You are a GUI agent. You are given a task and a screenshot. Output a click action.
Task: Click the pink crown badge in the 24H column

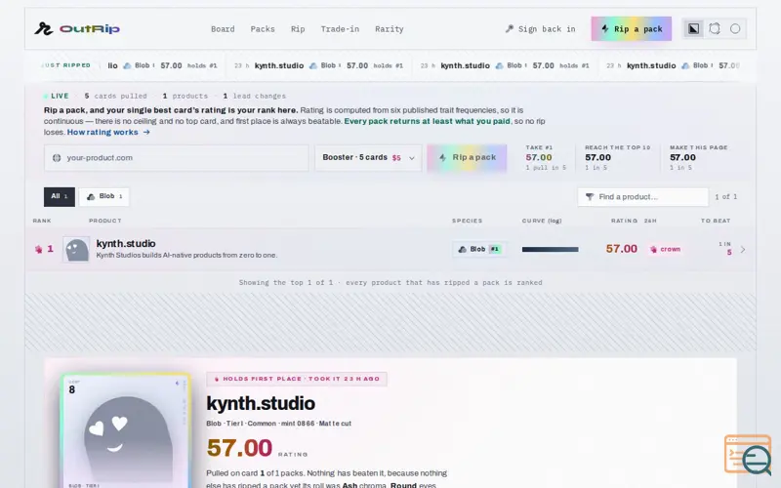[x=665, y=249]
